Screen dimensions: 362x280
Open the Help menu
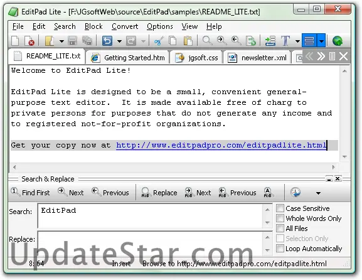click(214, 26)
